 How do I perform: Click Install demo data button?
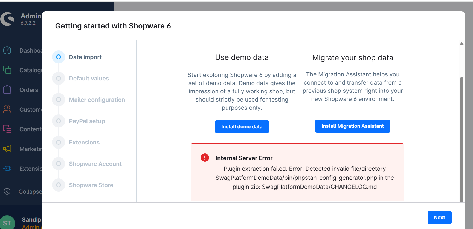242,127
